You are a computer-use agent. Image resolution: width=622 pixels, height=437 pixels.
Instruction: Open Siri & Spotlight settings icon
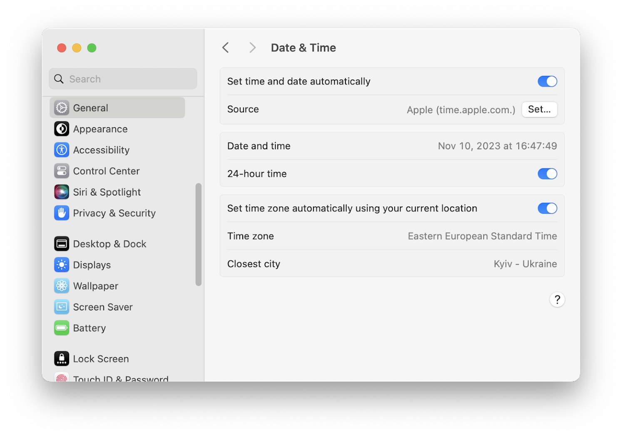click(61, 192)
